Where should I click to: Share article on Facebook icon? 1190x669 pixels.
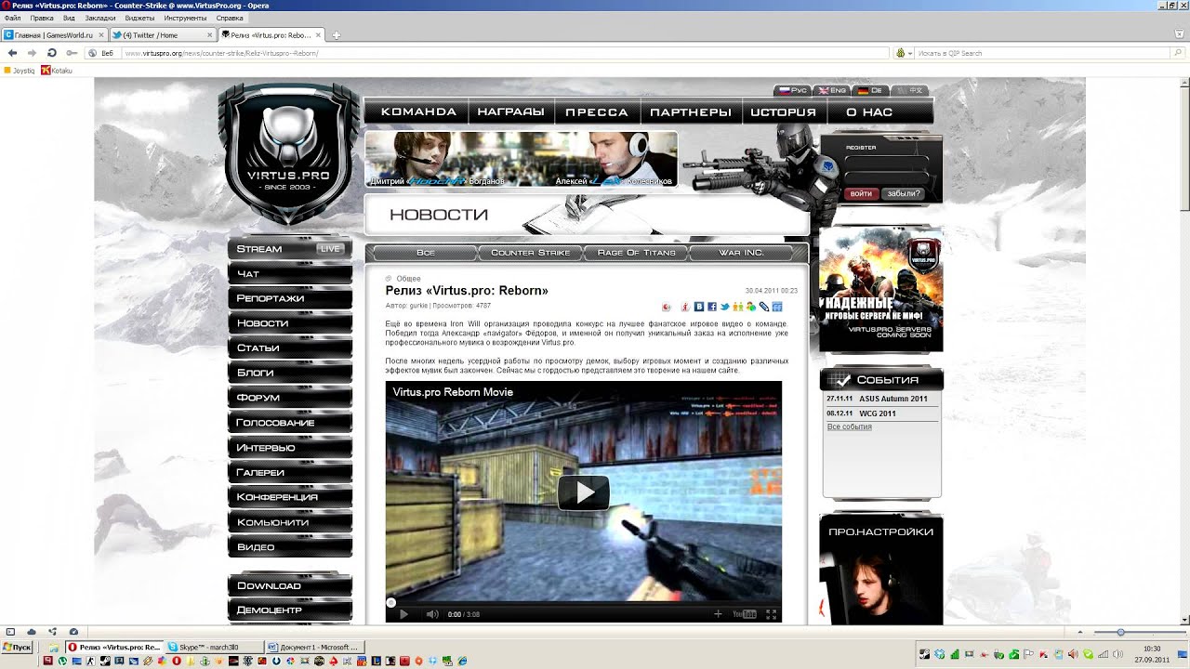click(712, 307)
